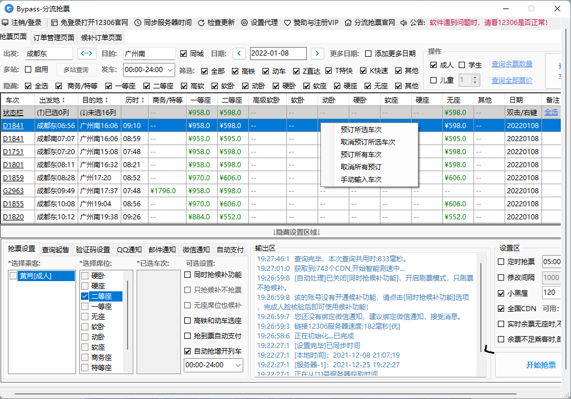
Task: Switch to 订单管理页面 tab
Action: (x=54, y=37)
